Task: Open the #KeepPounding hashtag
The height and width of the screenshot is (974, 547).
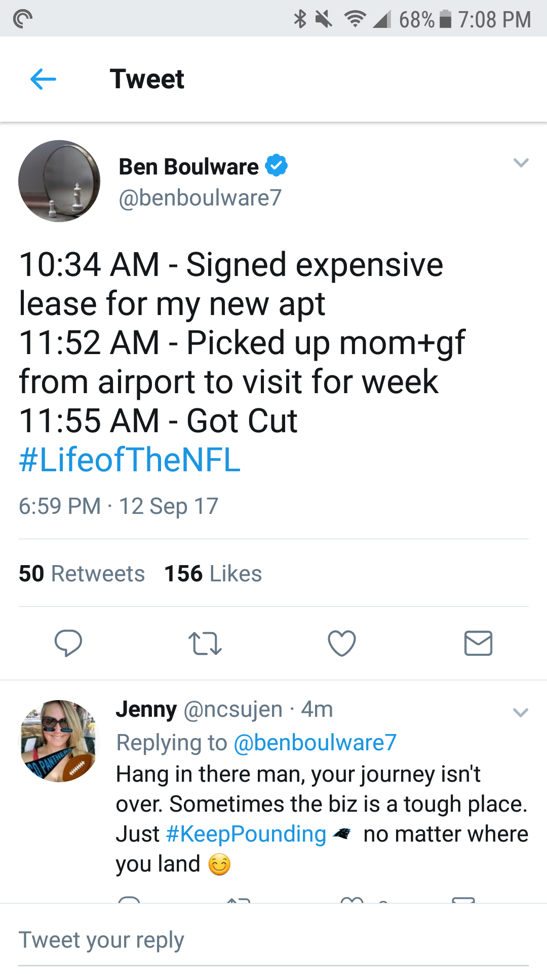Action: tap(246, 834)
